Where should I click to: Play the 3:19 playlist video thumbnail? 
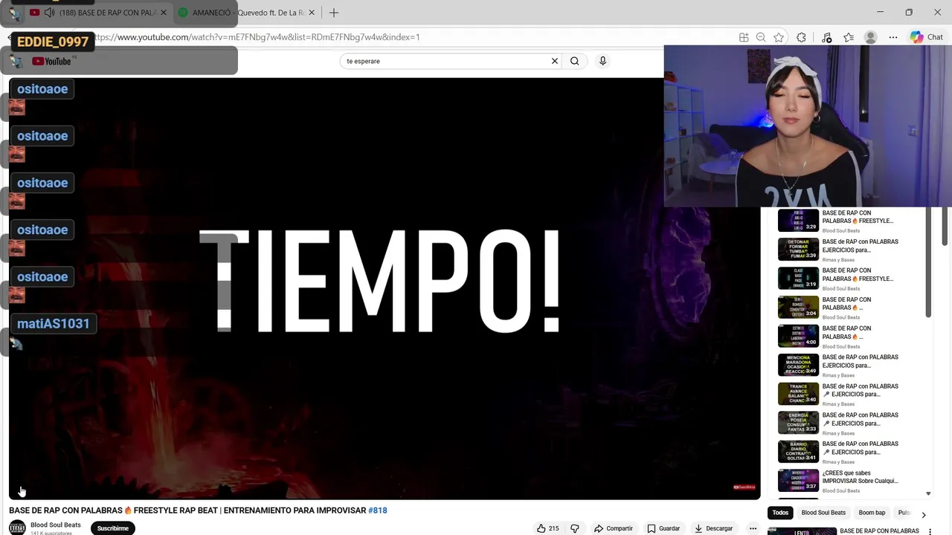[798, 278]
